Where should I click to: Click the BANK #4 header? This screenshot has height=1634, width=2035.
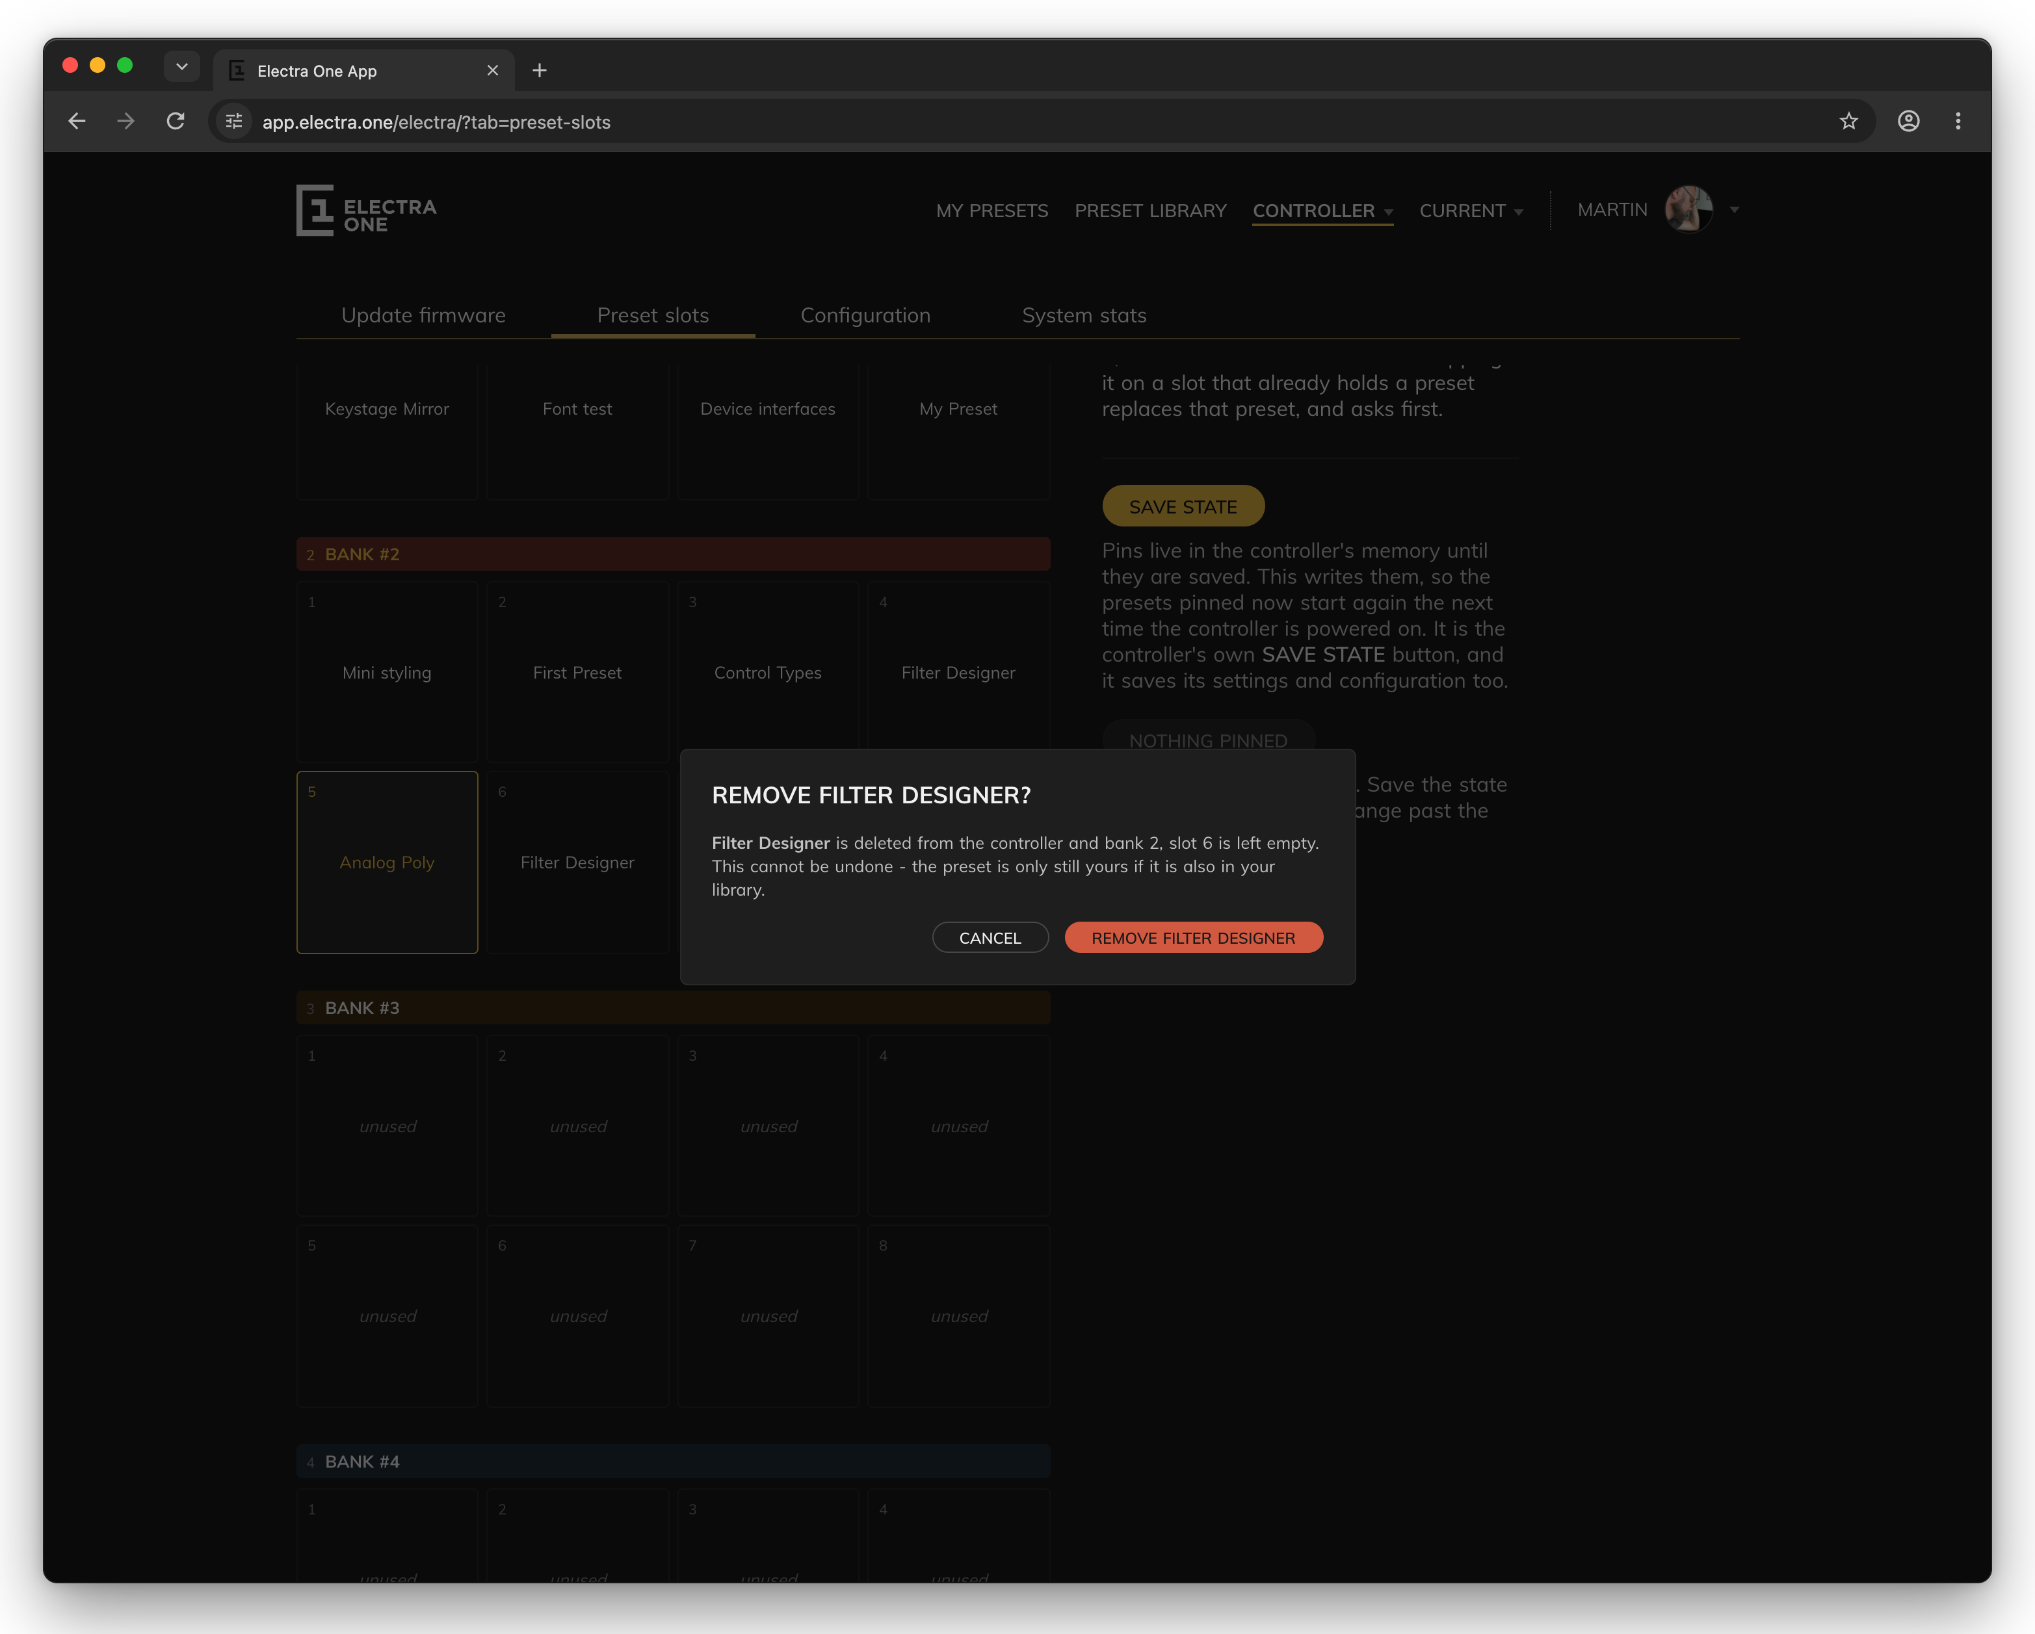pos(673,1461)
